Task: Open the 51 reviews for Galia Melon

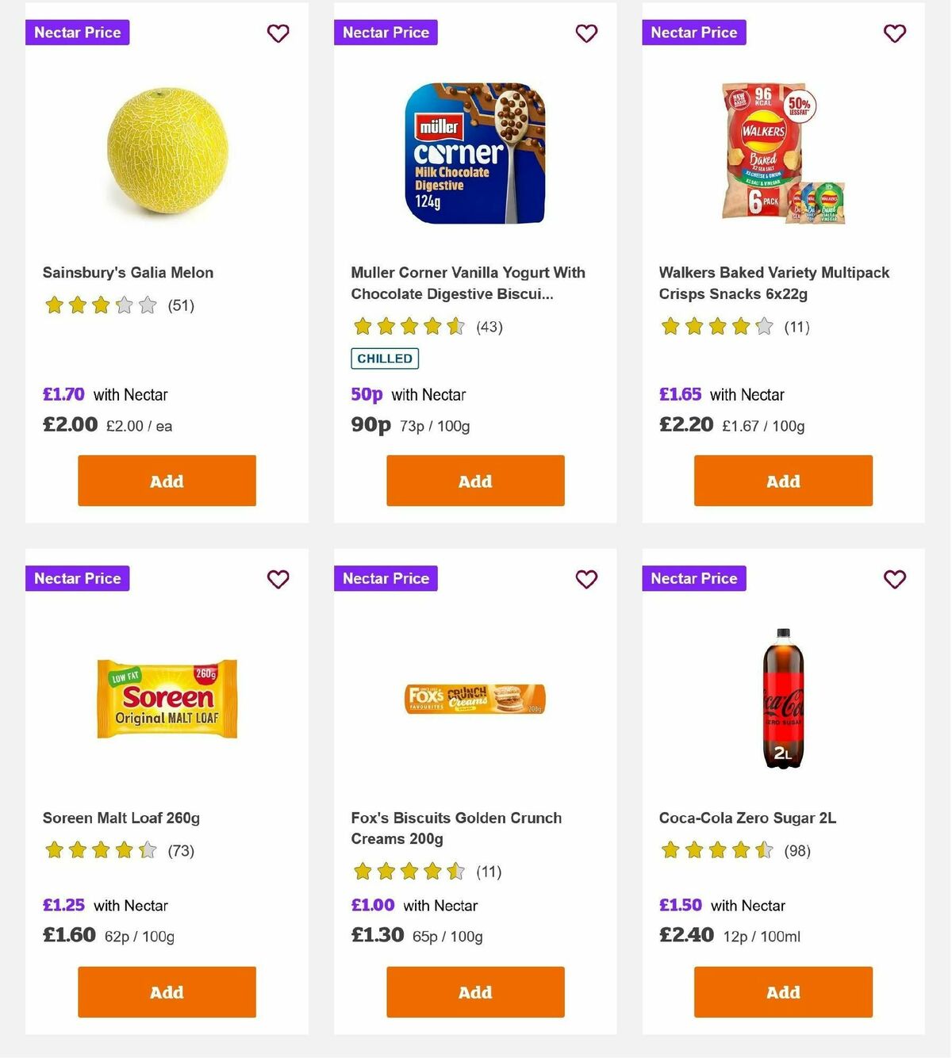Action: [180, 305]
